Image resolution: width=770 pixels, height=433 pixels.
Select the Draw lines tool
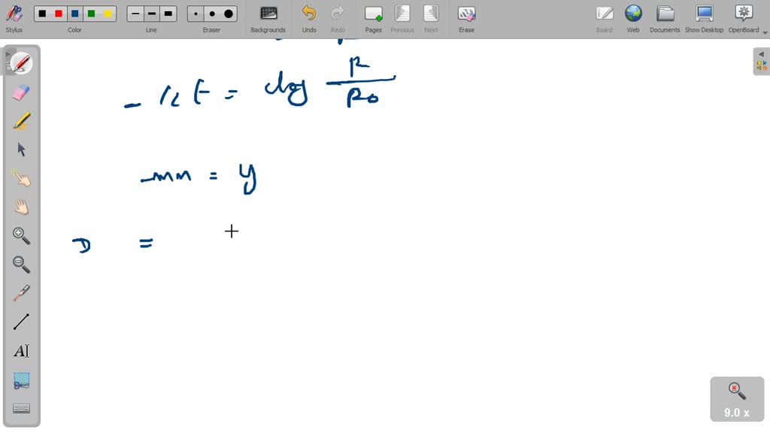click(x=21, y=322)
